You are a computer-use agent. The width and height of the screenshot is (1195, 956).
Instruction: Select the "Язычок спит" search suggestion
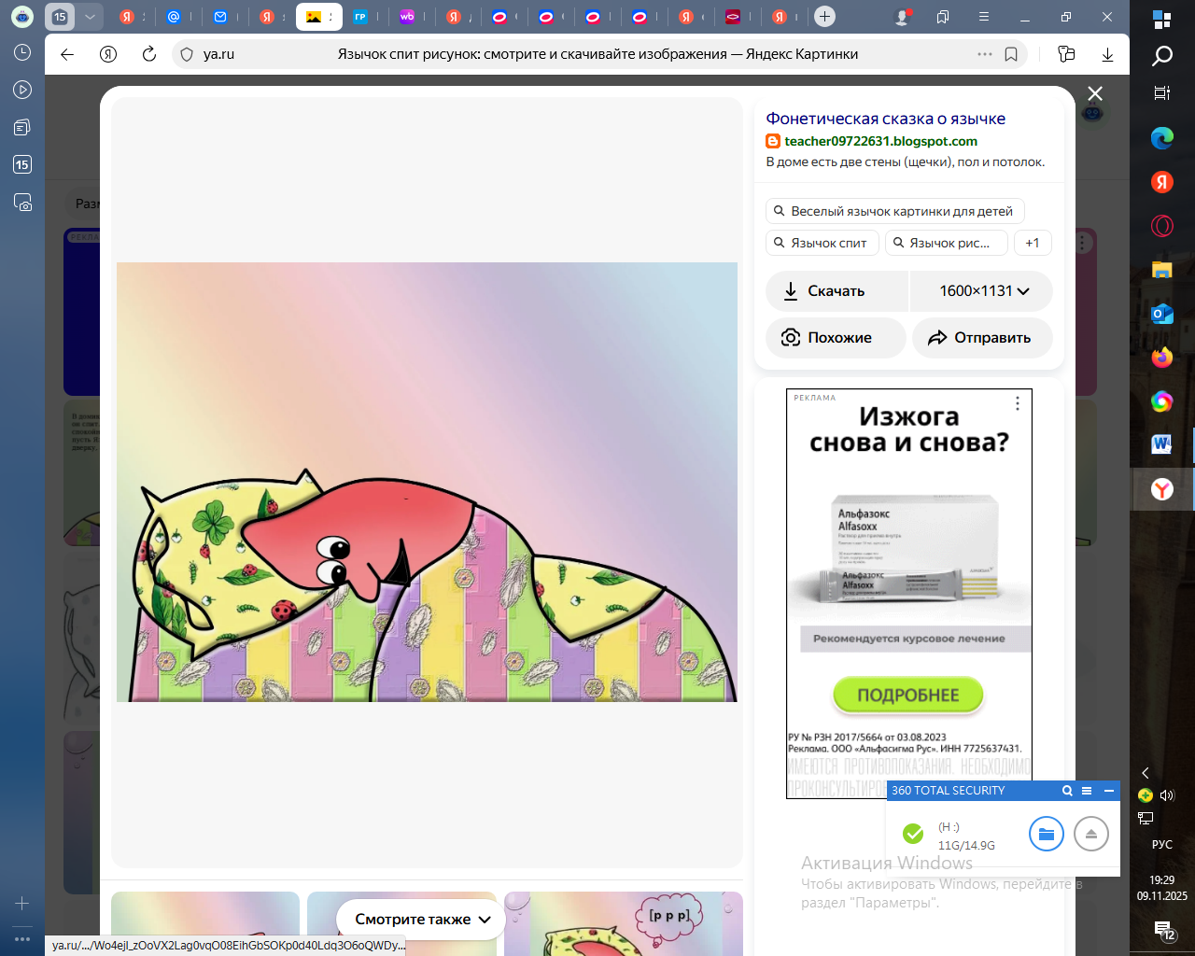(822, 243)
